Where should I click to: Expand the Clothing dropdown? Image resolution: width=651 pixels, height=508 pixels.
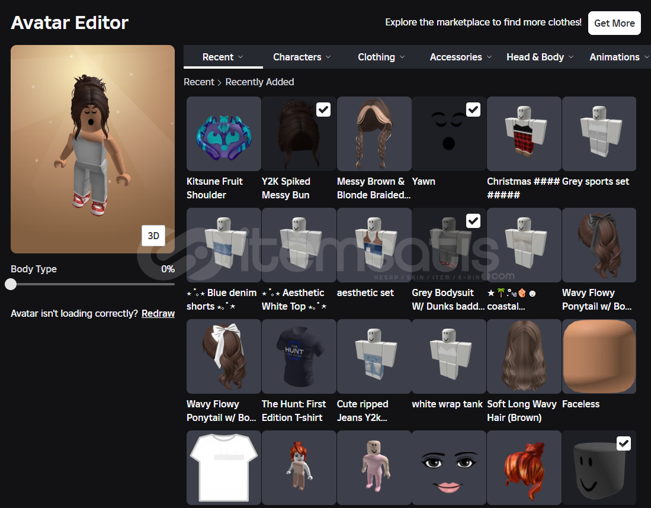381,57
